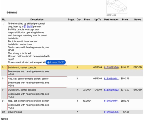Click the Notes column header
The image size is (160, 120).
(x=137, y=19)
